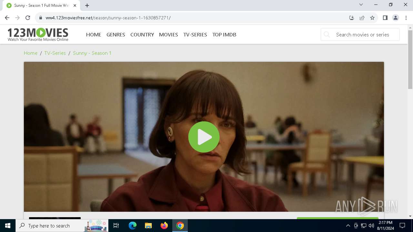Open Chrome's three-dot menu

406,18
